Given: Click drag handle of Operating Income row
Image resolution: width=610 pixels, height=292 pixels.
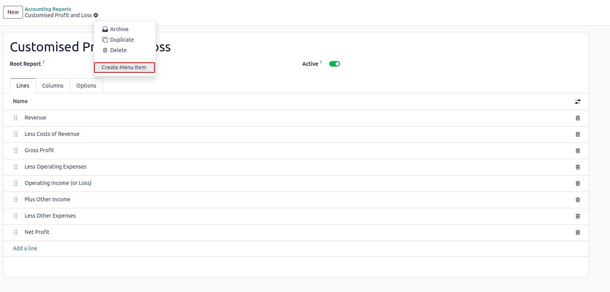Looking at the screenshot, I should pos(16,183).
